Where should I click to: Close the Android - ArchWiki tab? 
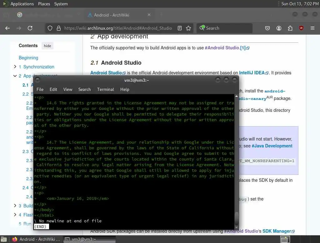149,15
